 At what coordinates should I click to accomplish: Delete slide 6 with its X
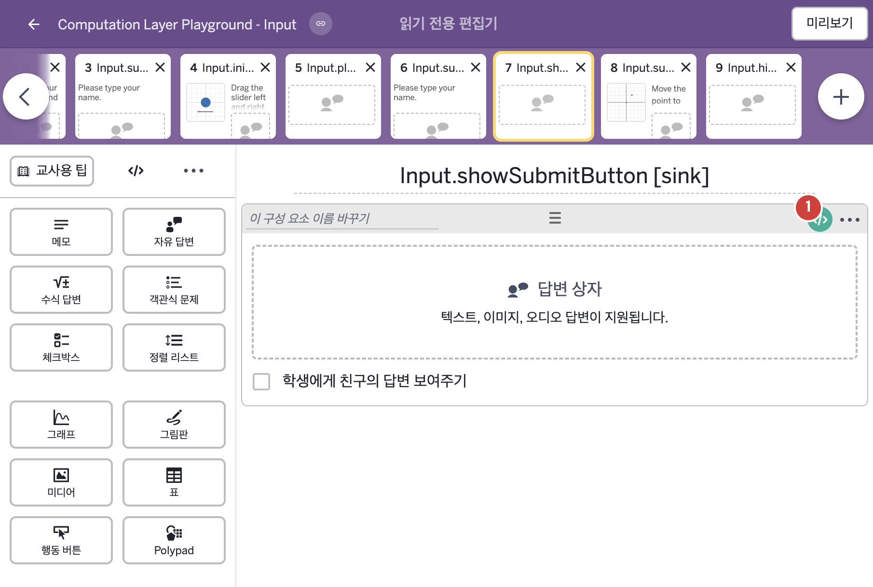(x=476, y=67)
